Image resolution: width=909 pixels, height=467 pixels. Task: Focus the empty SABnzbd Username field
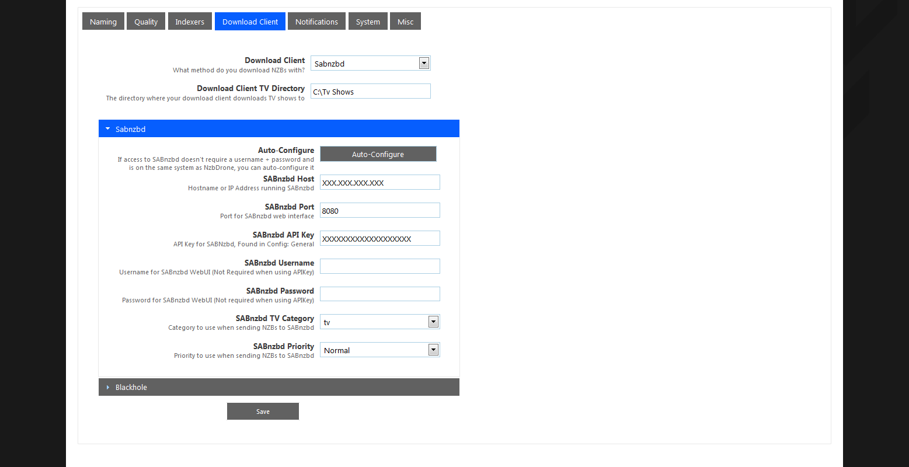[380, 266]
